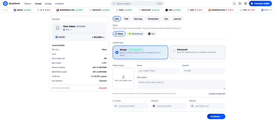Viewport: 274px width, 121px height.
Task: Click the upload arrow in Token image box
Action: pyautogui.click(x=123, y=77)
